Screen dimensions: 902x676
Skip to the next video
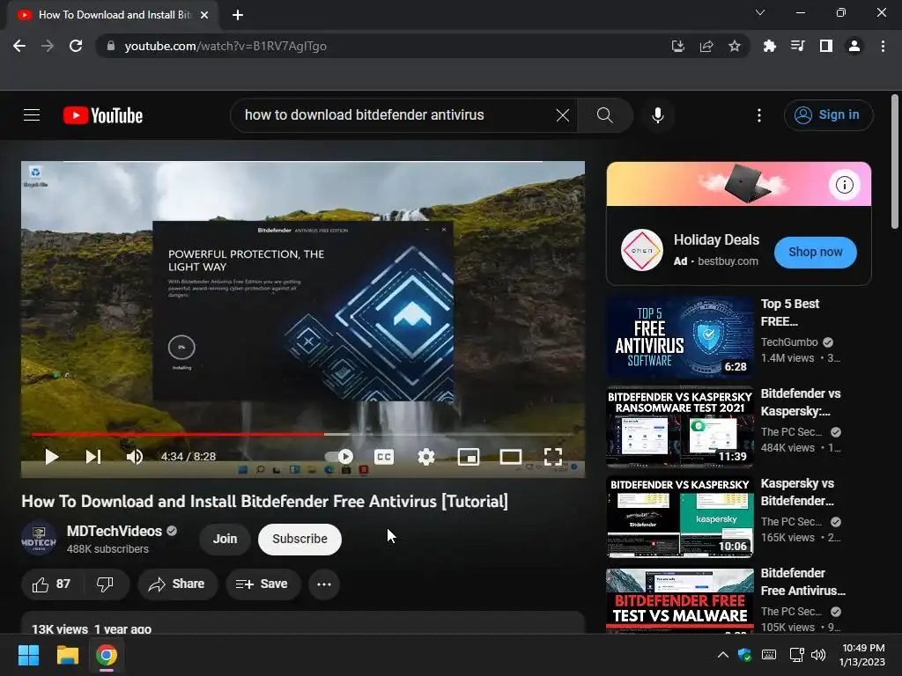93,457
